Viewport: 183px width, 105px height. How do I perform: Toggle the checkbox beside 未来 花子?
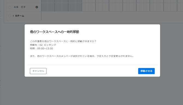coord(10,7)
